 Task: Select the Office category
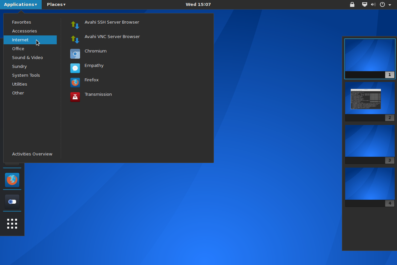(18, 49)
